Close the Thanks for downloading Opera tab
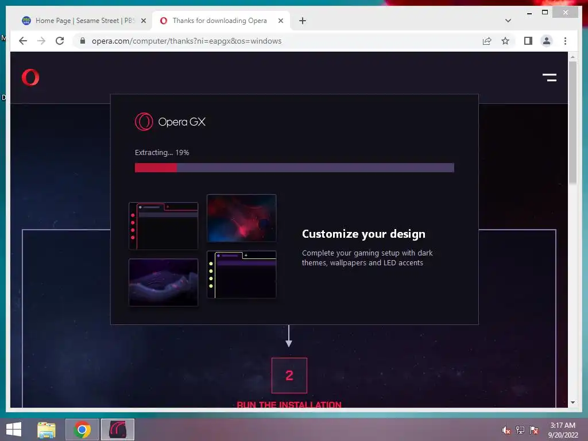 click(x=280, y=21)
